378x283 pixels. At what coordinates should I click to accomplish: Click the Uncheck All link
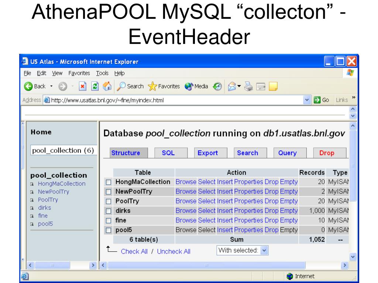click(173, 251)
